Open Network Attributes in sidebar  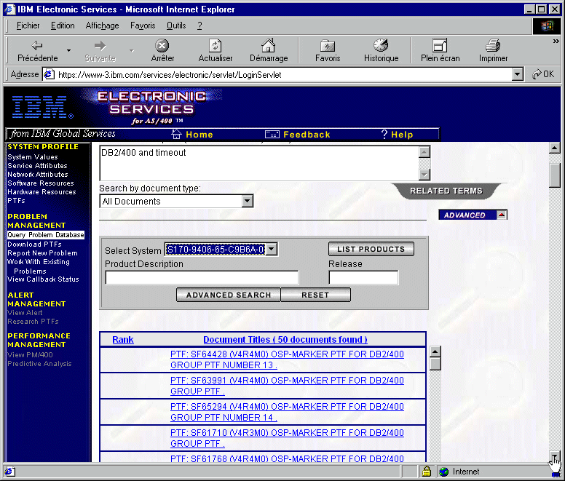click(37, 174)
